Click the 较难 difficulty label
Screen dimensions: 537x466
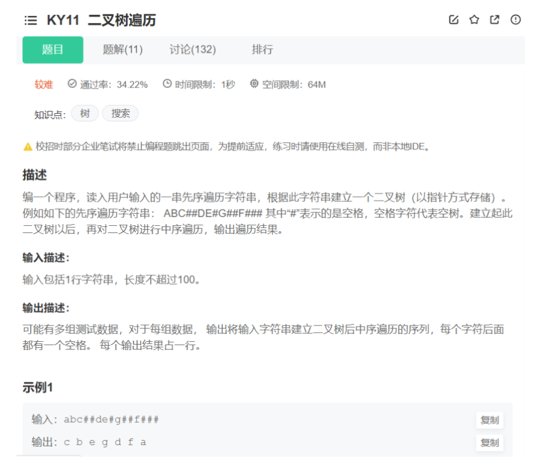pos(44,85)
